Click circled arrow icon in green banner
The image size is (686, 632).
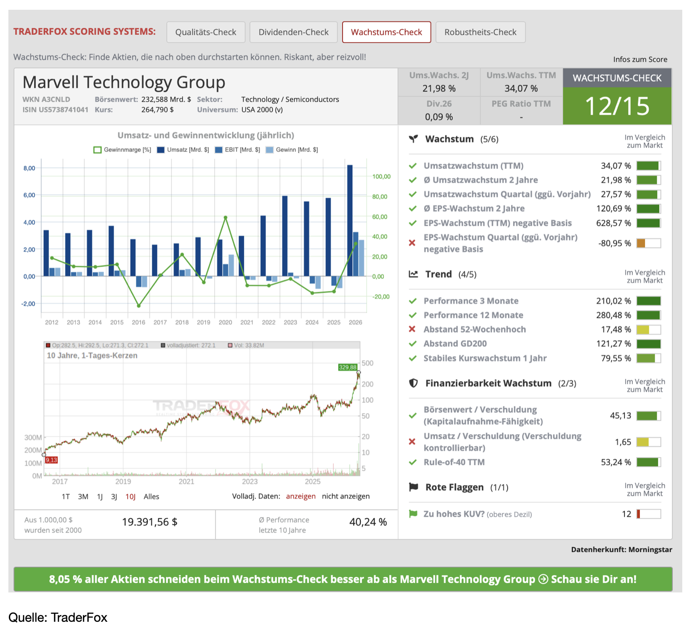coord(543,579)
